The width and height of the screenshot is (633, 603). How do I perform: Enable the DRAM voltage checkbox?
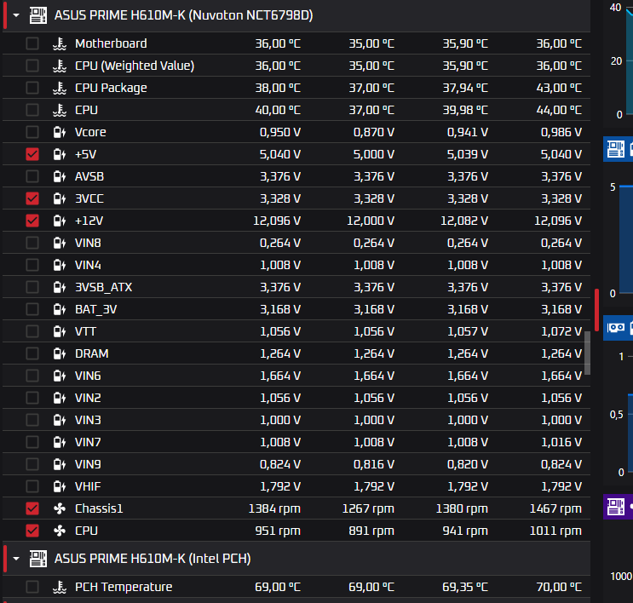tap(32, 353)
